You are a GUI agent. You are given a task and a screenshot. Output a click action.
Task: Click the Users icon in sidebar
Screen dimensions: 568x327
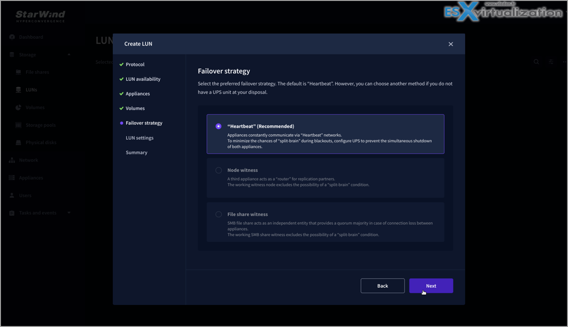tap(12, 196)
